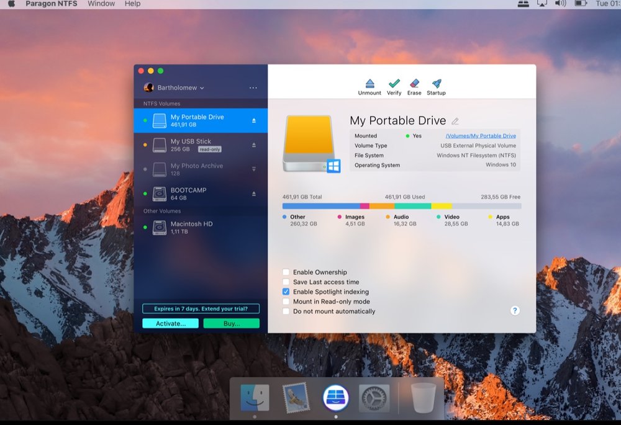
Task: Eject the BOOTCAMP volume
Action: [254, 194]
